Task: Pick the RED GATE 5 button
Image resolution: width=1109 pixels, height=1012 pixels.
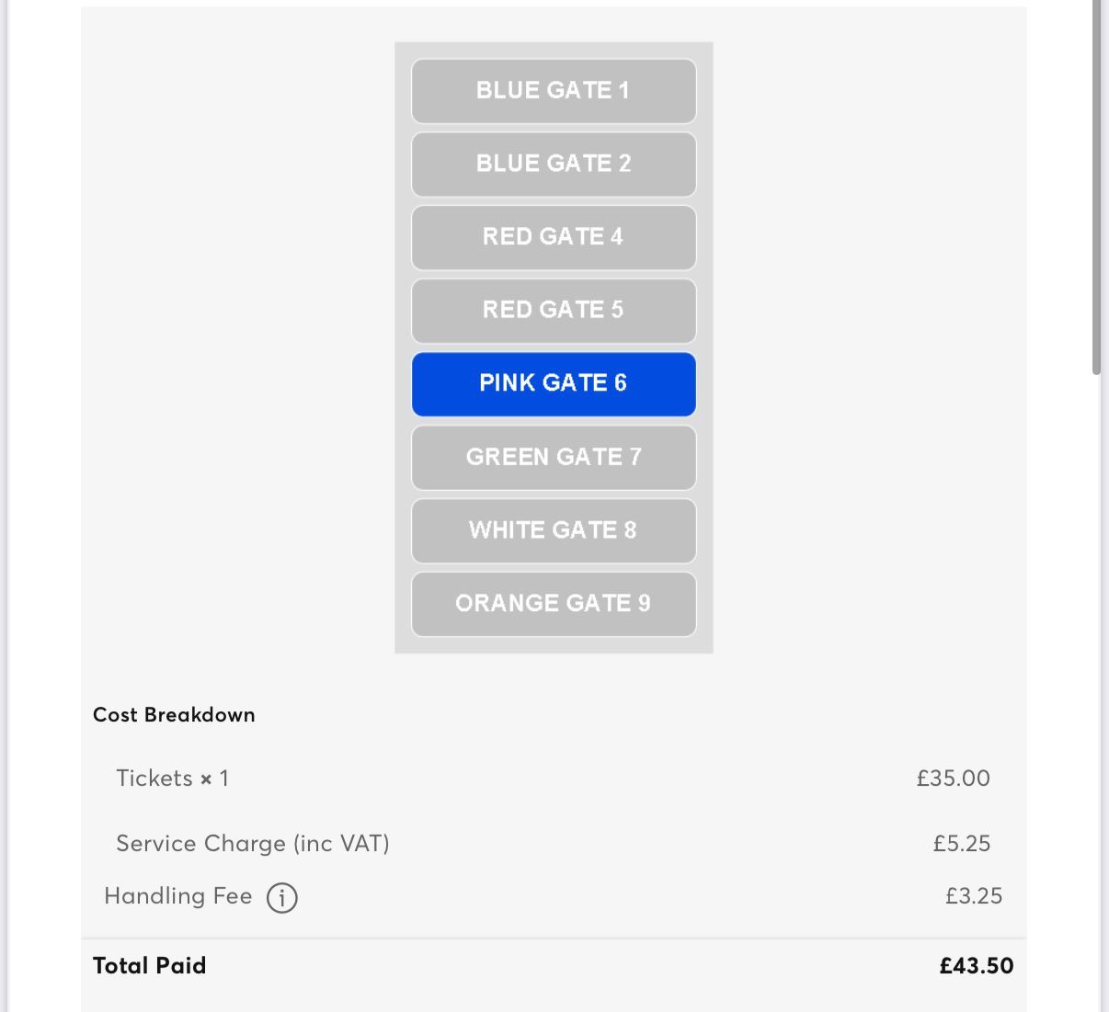Action: pyautogui.click(x=554, y=310)
